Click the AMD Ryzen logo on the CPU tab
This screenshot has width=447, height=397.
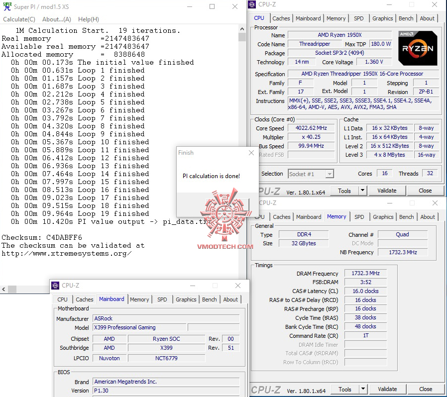(417, 48)
